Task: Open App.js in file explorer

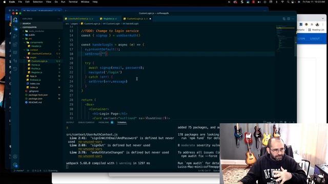Action: coord(33,76)
